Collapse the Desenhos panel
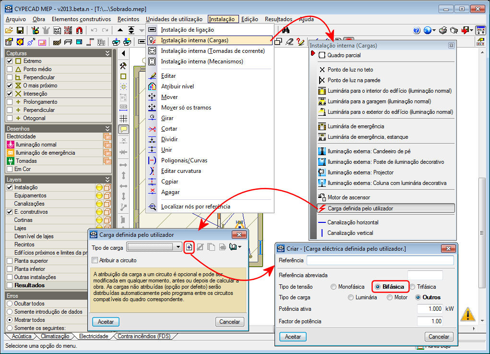 108,129
